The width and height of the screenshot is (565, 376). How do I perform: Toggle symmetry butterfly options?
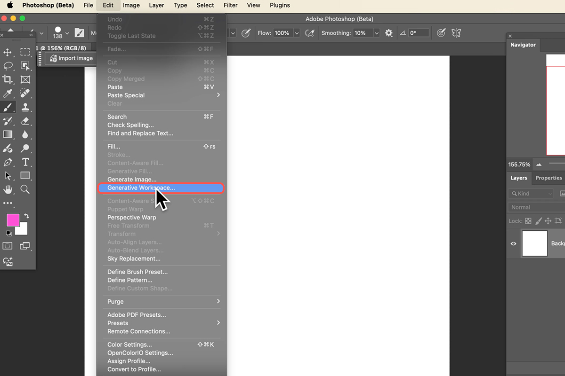point(456,33)
